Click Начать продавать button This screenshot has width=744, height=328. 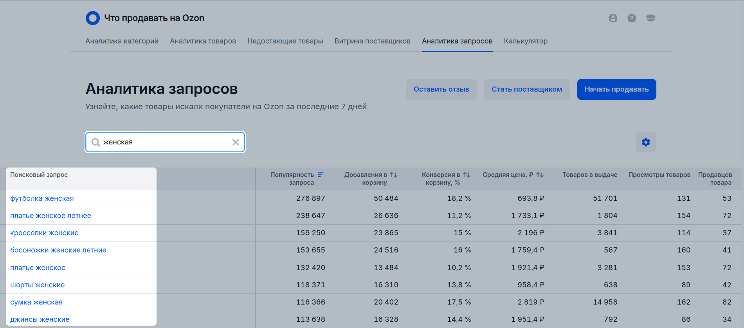coord(616,89)
